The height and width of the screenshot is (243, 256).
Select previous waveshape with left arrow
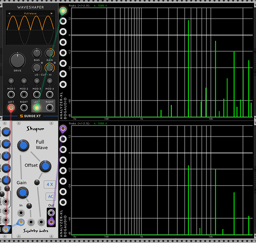pyautogui.click(x=9, y=14)
